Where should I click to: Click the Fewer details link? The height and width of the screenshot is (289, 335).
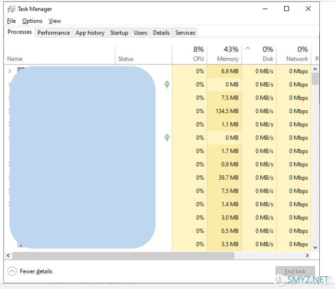pyautogui.click(x=36, y=271)
